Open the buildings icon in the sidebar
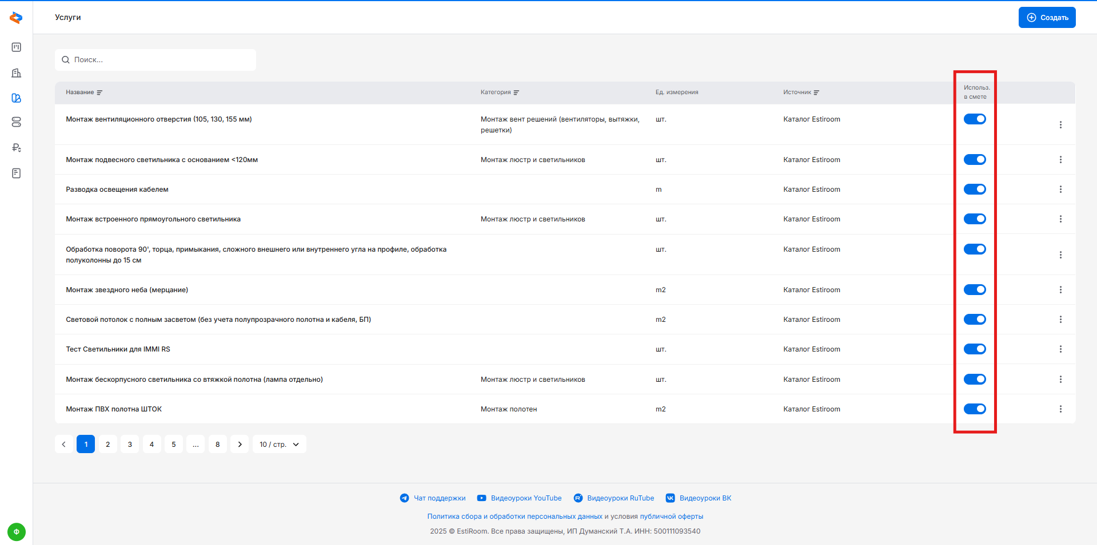 tap(17, 73)
